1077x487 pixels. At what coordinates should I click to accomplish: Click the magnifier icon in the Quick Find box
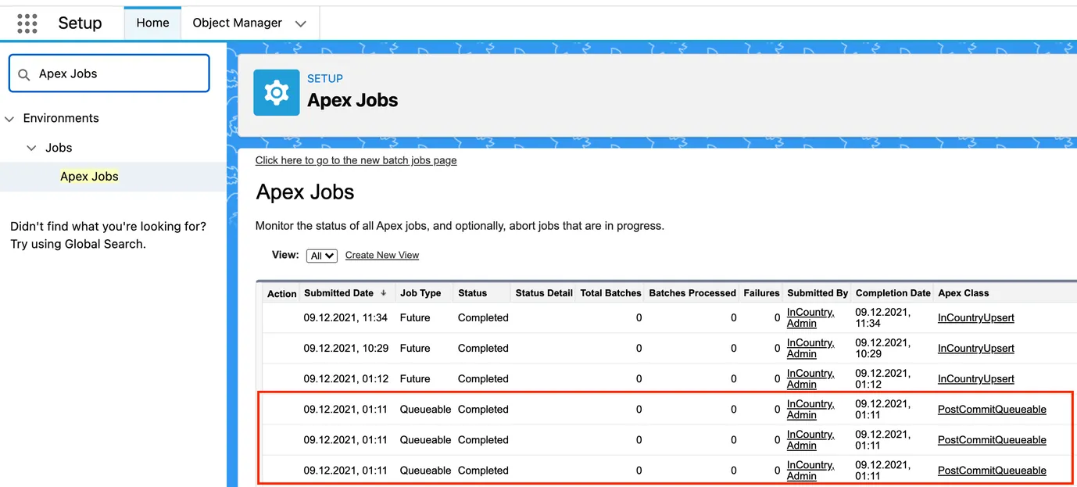coord(23,73)
